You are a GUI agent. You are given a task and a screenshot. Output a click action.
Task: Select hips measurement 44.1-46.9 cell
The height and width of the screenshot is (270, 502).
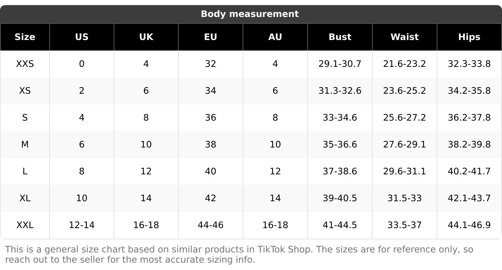click(469, 225)
